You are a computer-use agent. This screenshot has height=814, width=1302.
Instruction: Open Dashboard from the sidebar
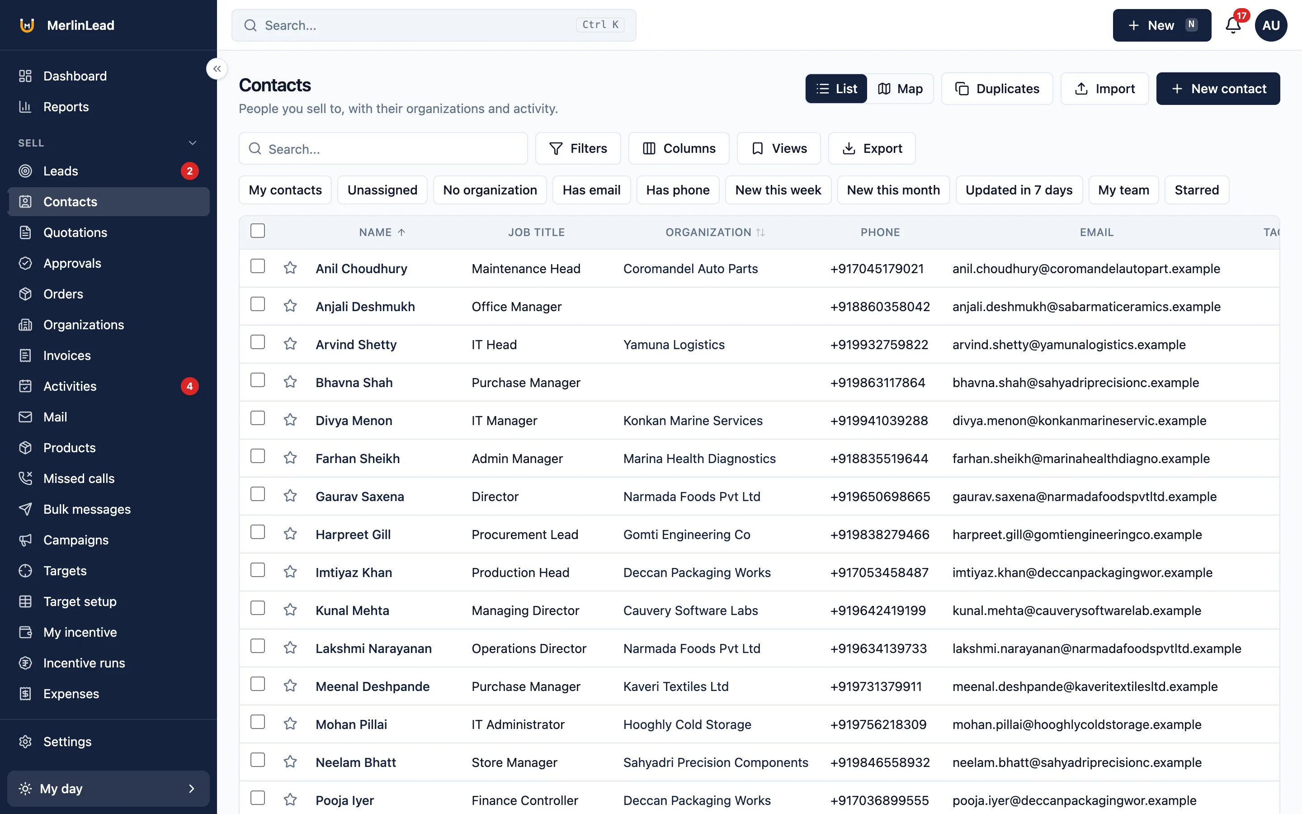point(108,76)
